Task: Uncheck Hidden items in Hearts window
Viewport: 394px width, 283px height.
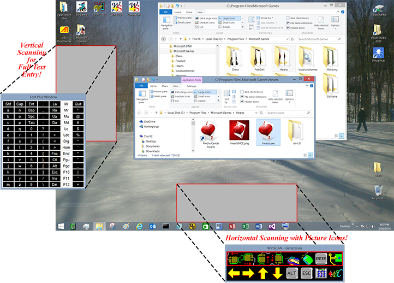Action: (x=242, y=102)
